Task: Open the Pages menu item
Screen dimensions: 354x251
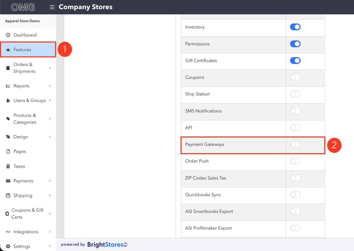Action: coord(28,151)
